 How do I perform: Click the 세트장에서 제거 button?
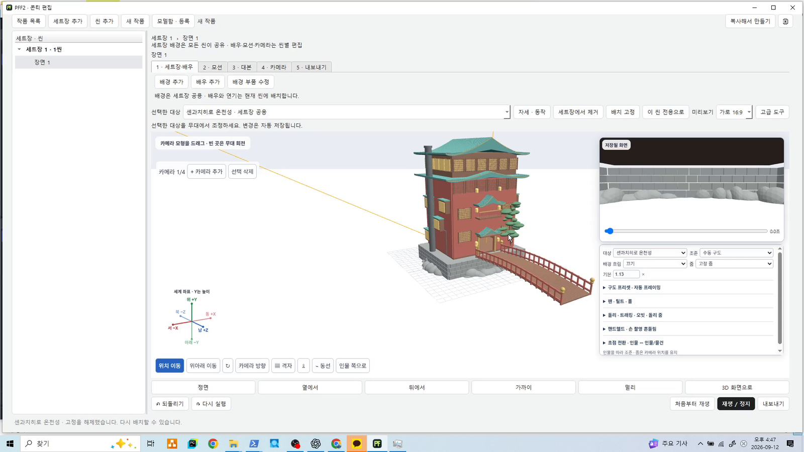[578, 112]
